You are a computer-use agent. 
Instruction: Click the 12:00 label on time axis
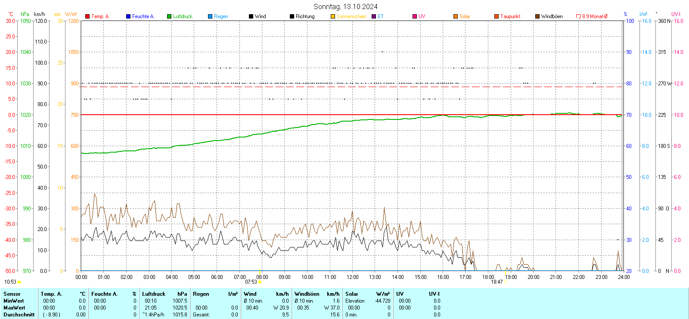[353, 277]
